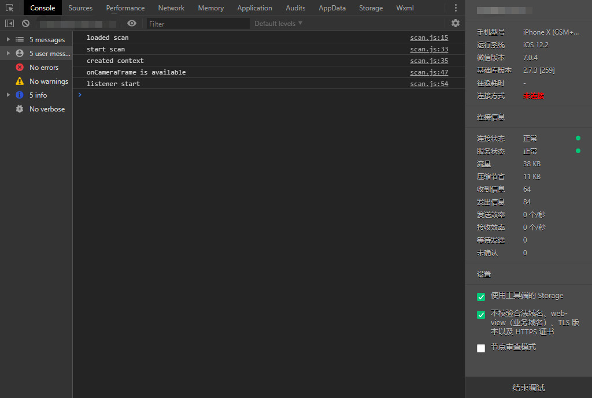The image size is (592, 398).
Task: Open the Wxml tab
Action: (405, 8)
